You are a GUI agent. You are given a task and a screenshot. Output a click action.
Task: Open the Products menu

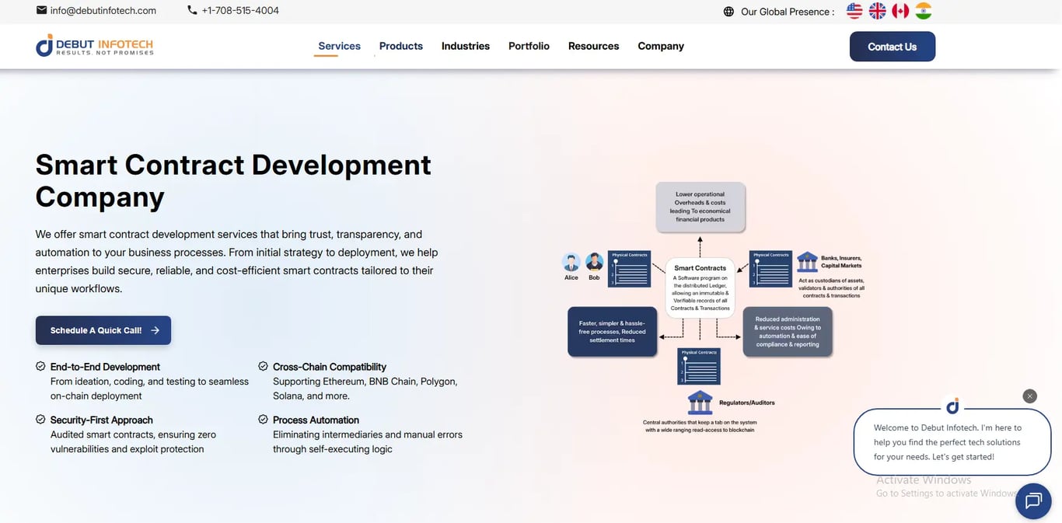pos(401,46)
